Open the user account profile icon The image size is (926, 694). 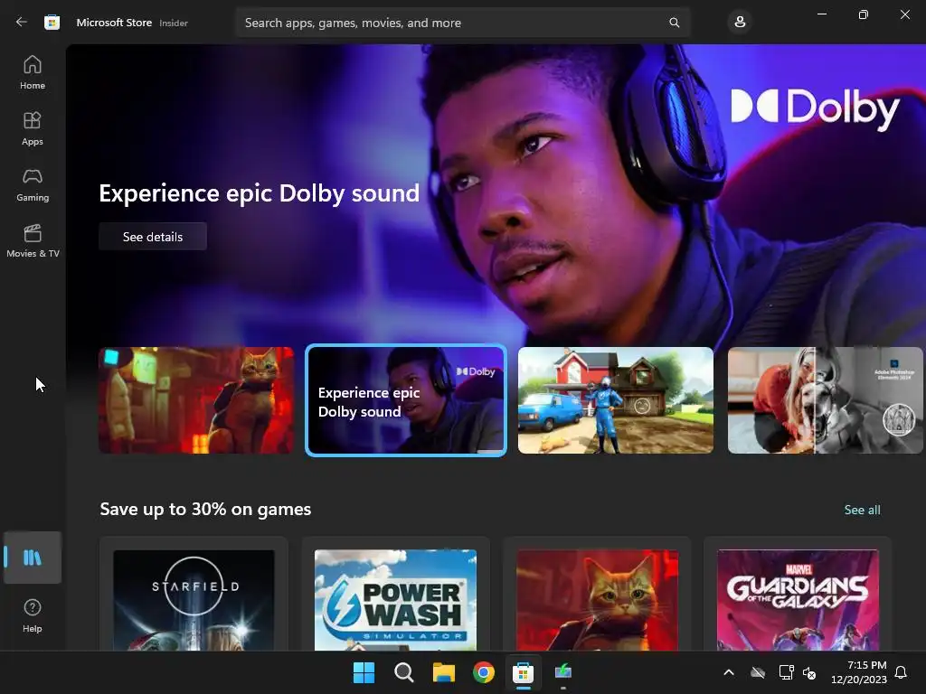(x=740, y=23)
